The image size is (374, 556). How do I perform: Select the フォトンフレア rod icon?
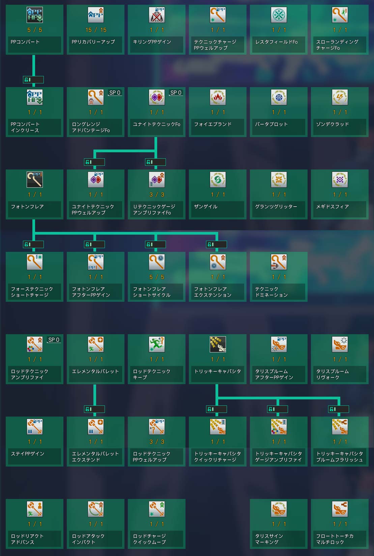(x=34, y=180)
